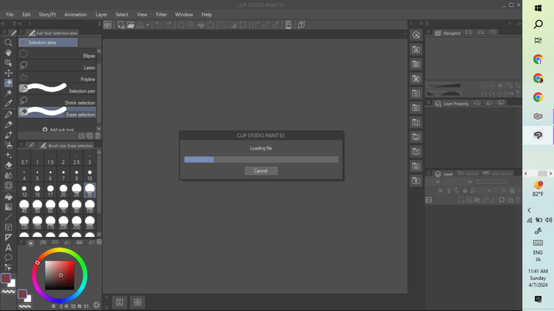Select the Selection area tool group
The width and height of the screenshot is (554, 311).
[x=48, y=42]
